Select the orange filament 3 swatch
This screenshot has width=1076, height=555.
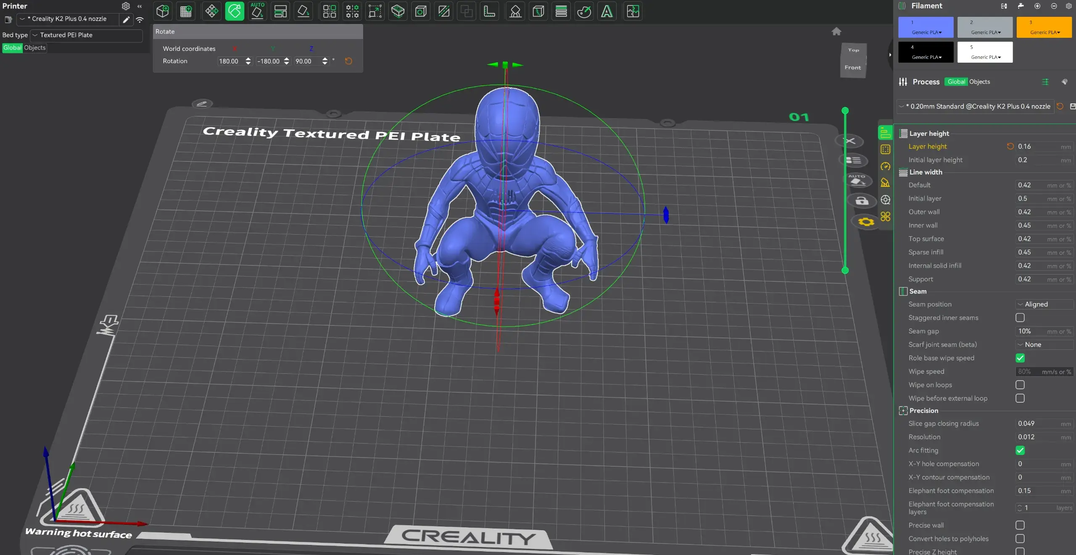1044,27
